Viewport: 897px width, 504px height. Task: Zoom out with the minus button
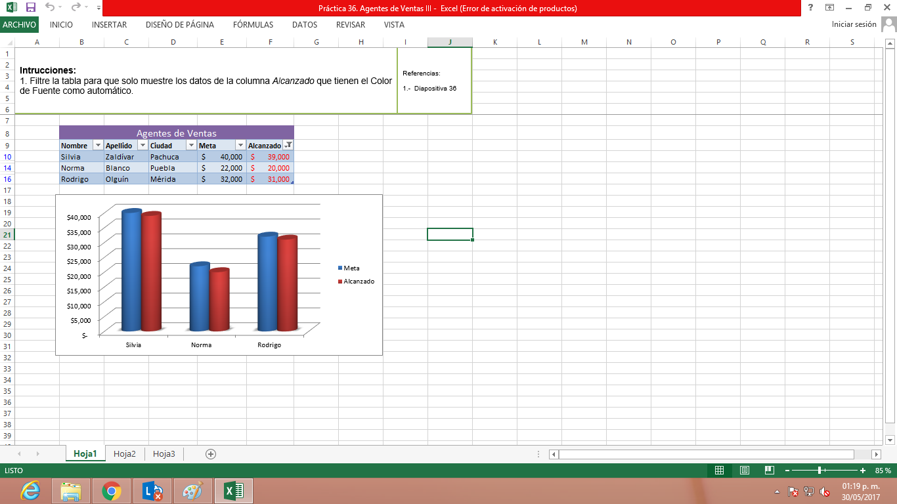788,471
